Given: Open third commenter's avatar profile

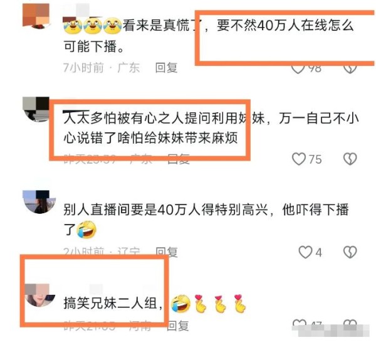Looking at the screenshot, I should click(x=39, y=202).
